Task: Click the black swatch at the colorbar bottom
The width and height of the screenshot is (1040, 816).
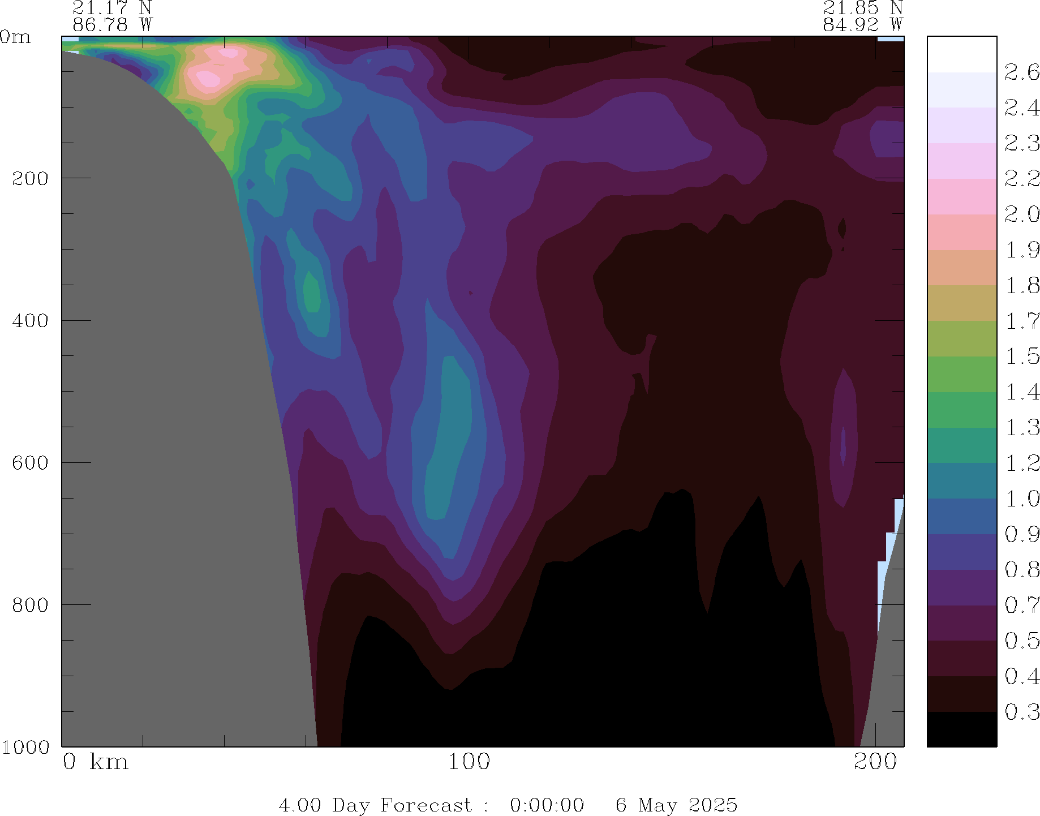Action: tap(961, 729)
